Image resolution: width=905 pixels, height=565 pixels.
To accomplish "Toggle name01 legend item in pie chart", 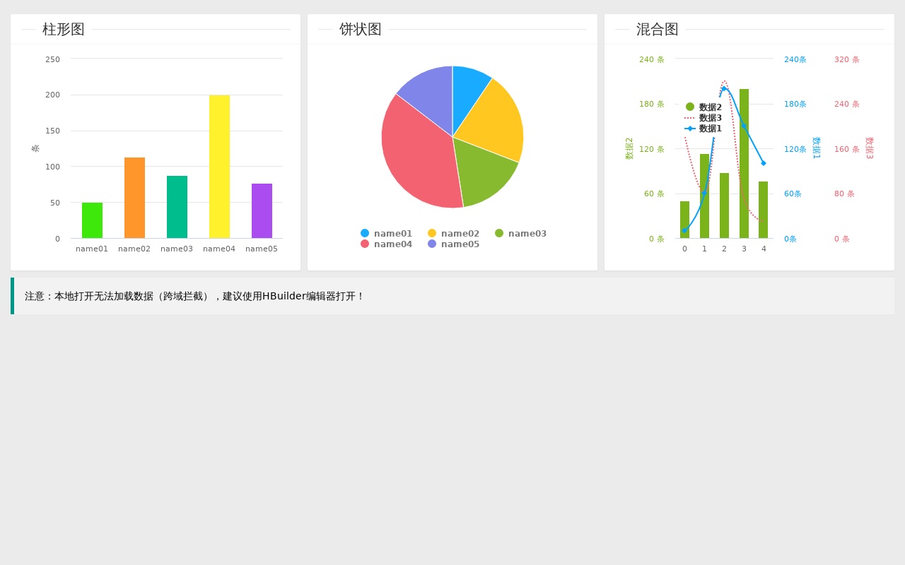I will tap(386, 234).
